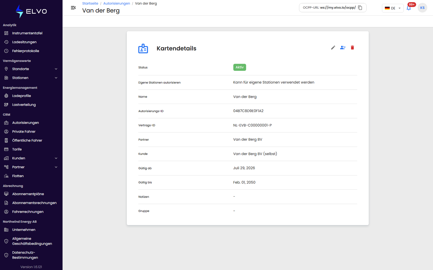433x270 pixels.
Task: Open notifications bell with 99+ badge
Action: (409, 8)
